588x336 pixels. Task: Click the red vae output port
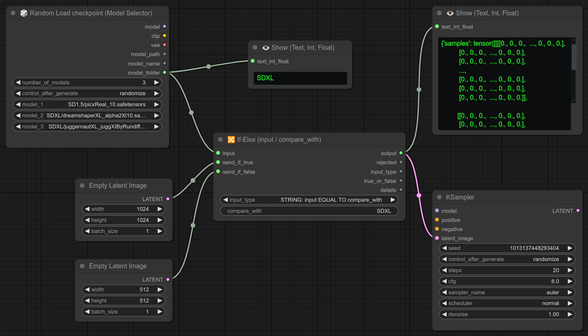[164, 45]
